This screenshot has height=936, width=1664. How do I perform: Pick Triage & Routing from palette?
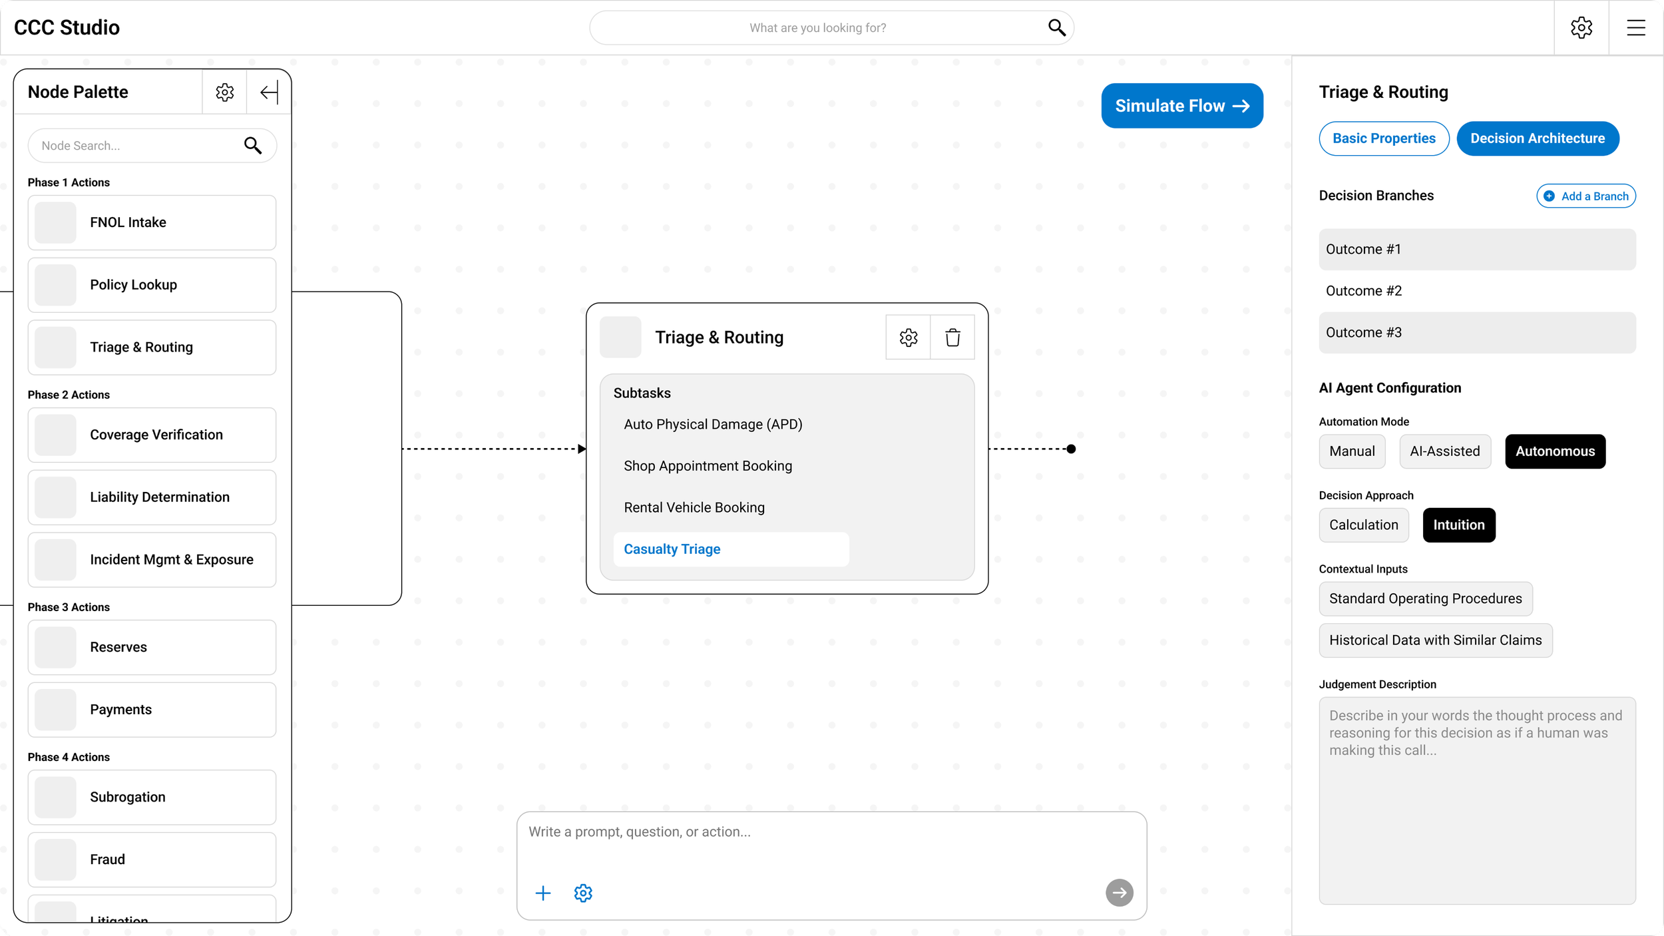pos(152,348)
